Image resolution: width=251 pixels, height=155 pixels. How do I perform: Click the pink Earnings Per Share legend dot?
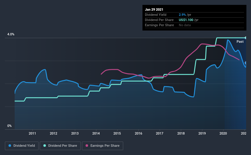(87, 146)
